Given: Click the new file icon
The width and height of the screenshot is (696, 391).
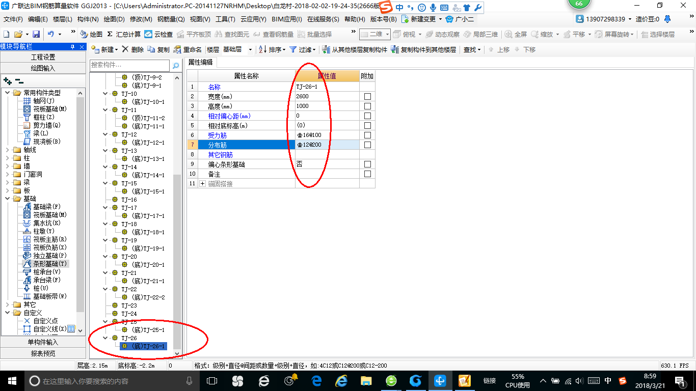Looking at the screenshot, I should click(x=6, y=34).
